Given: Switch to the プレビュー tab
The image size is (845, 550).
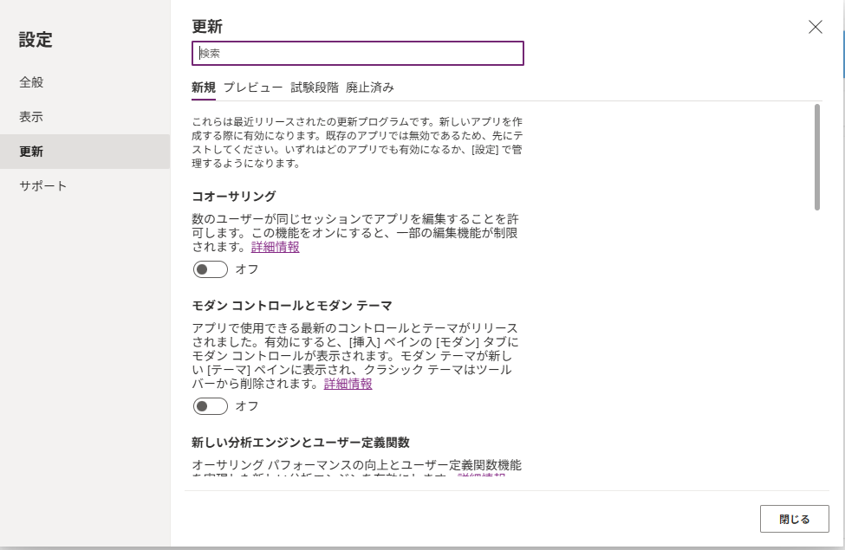Looking at the screenshot, I should pyautogui.click(x=253, y=87).
